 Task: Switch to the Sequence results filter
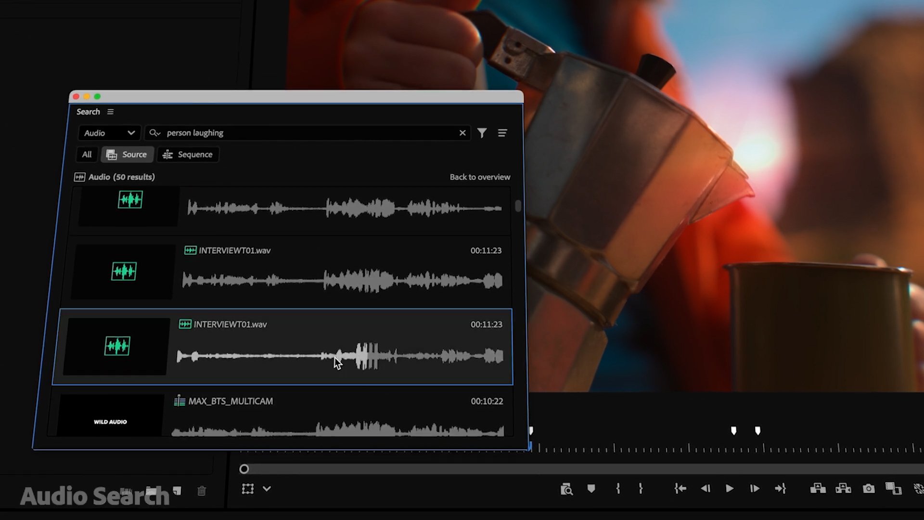(188, 155)
